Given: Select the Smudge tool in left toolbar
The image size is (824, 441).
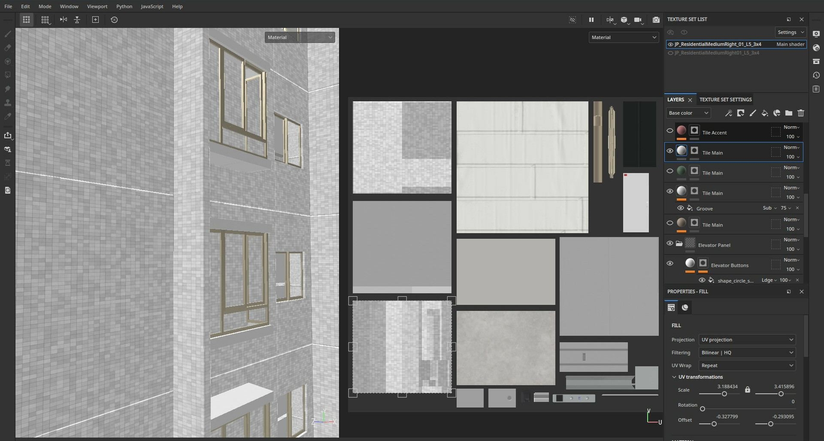Looking at the screenshot, I should [8, 89].
